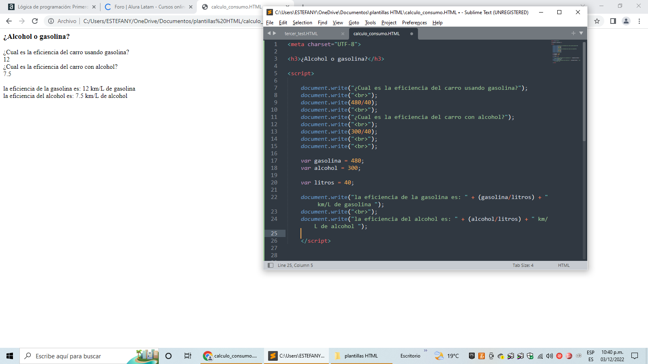Viewport: 648px width, 364px height.
Task: Open the tab list dropdown arrow in Sublime
Action: (581, 33)
